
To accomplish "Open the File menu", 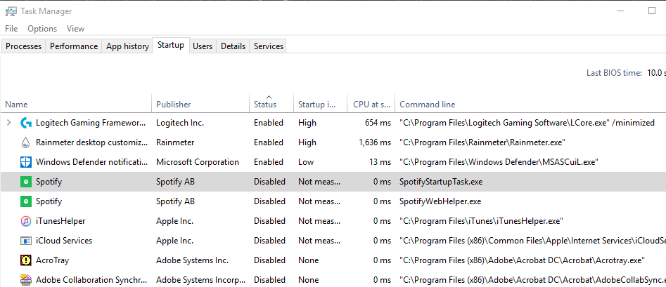I will click(11, 28).
